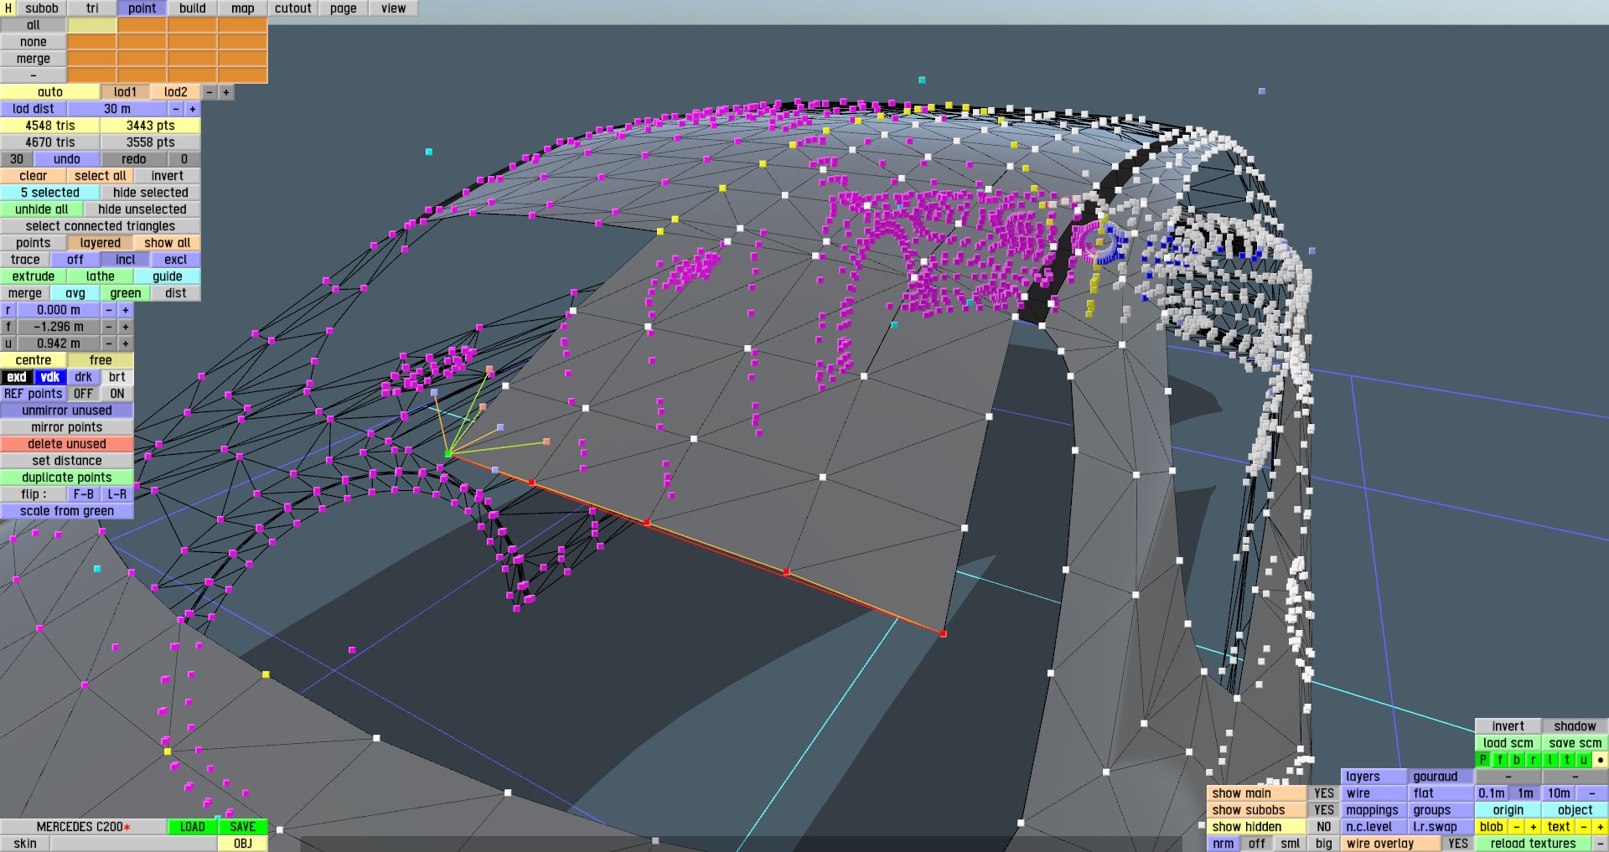Click the lod dist value 30 m
Viewport: 1609px width, 852px height.
[x=117, y=109]
